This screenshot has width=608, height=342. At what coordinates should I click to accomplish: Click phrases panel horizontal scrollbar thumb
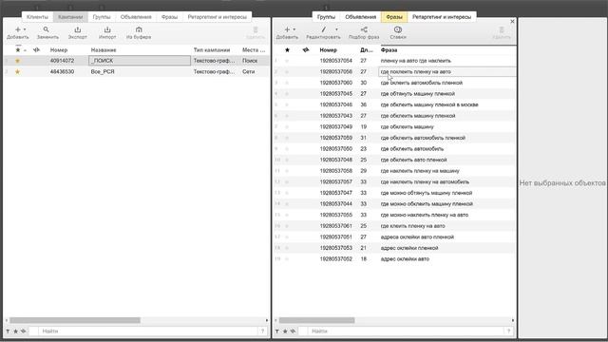point(316,320)
